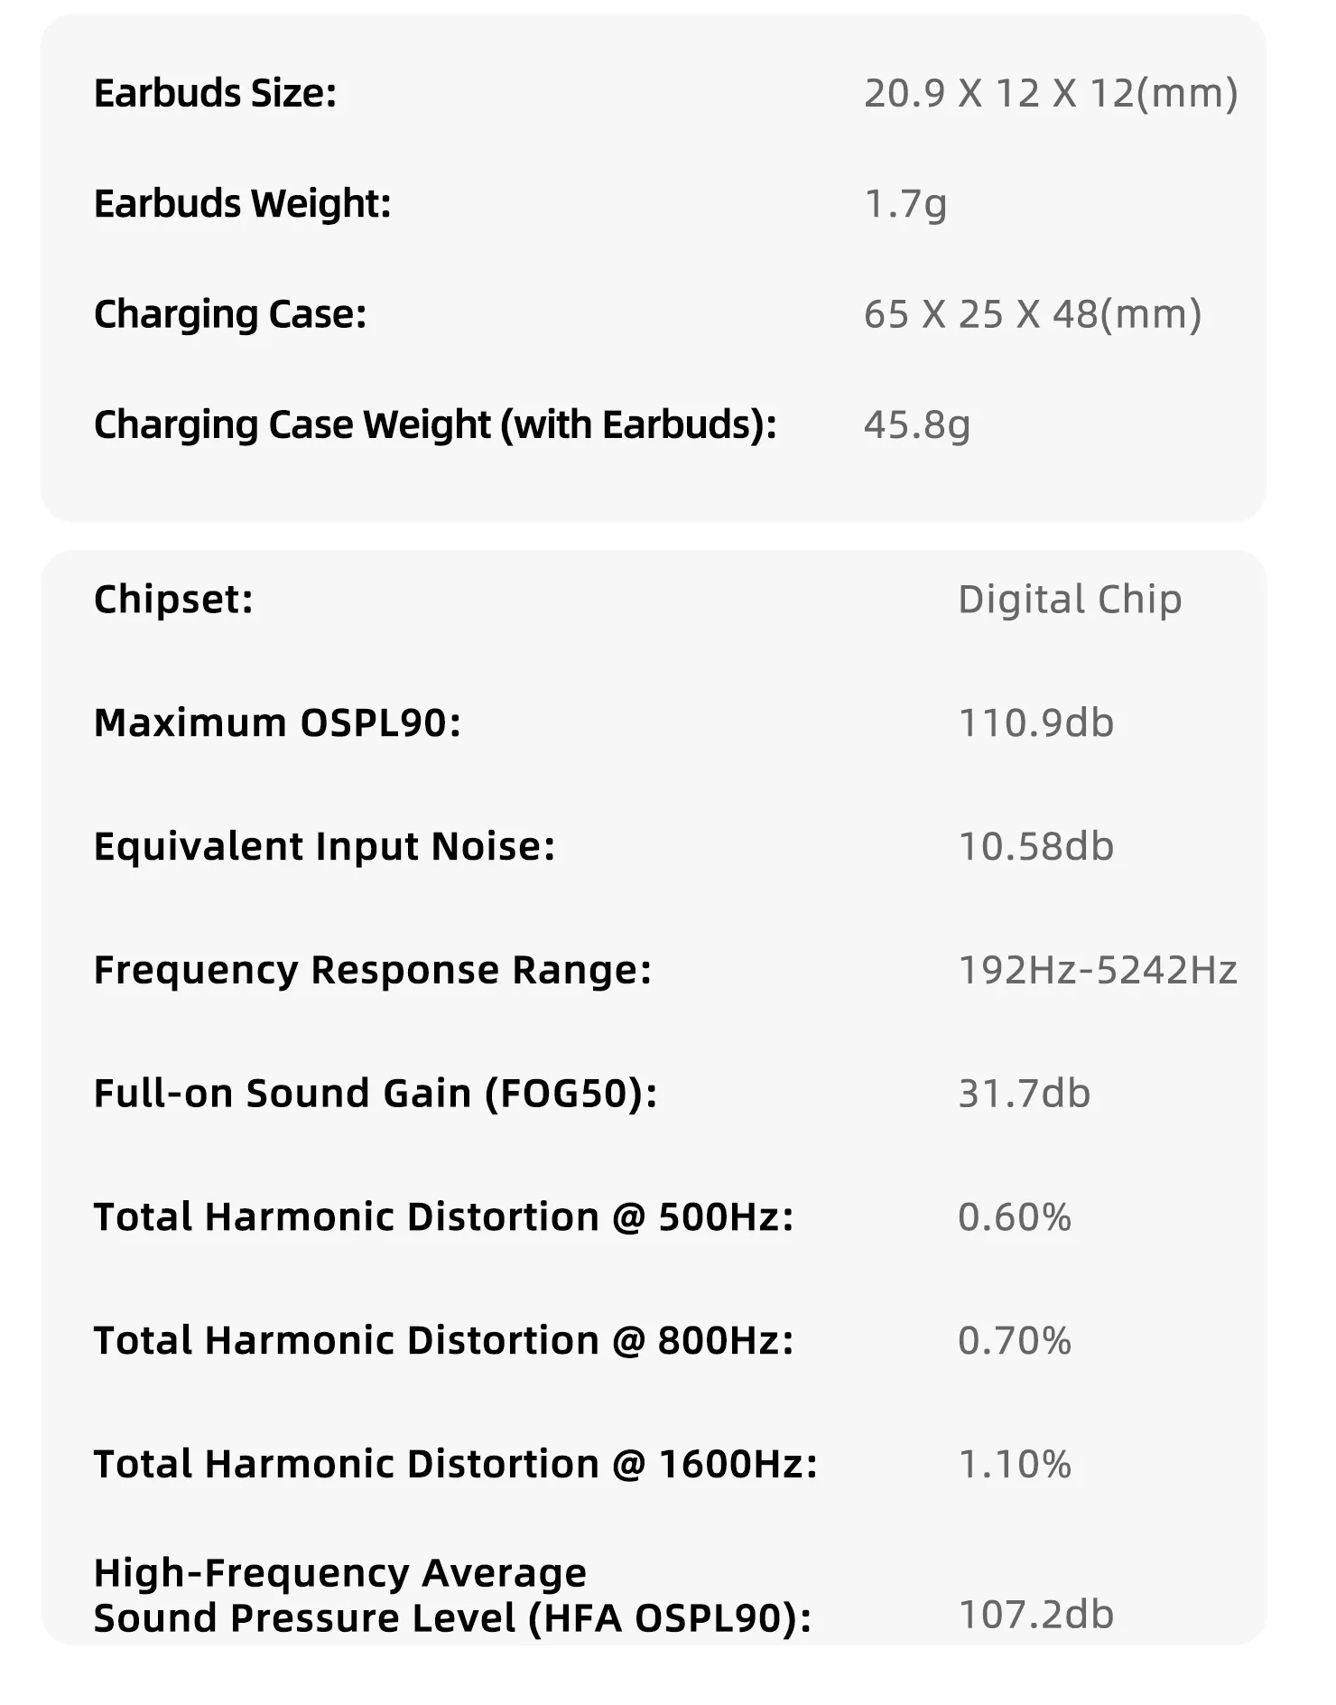Select the 10.58db value
Image resolution: width=1336 pixels, height=1705 pixels.
[x=1036, y=847]
